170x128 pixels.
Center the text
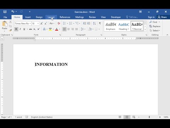pyautogui.click(x=68, y=29)
